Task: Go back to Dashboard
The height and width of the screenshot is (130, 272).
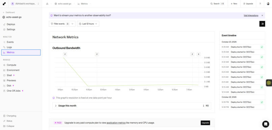Action: [9, 12]
